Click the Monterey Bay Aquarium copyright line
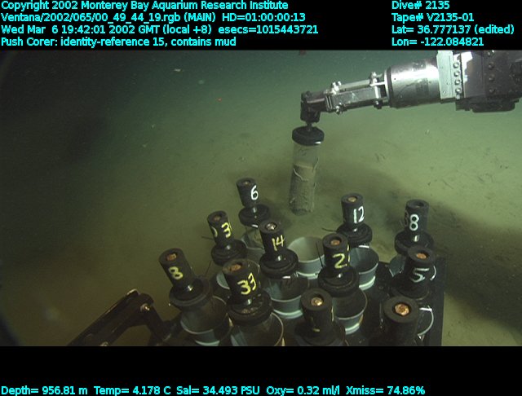This screenshot has height=396, width=522. [144, 6]
